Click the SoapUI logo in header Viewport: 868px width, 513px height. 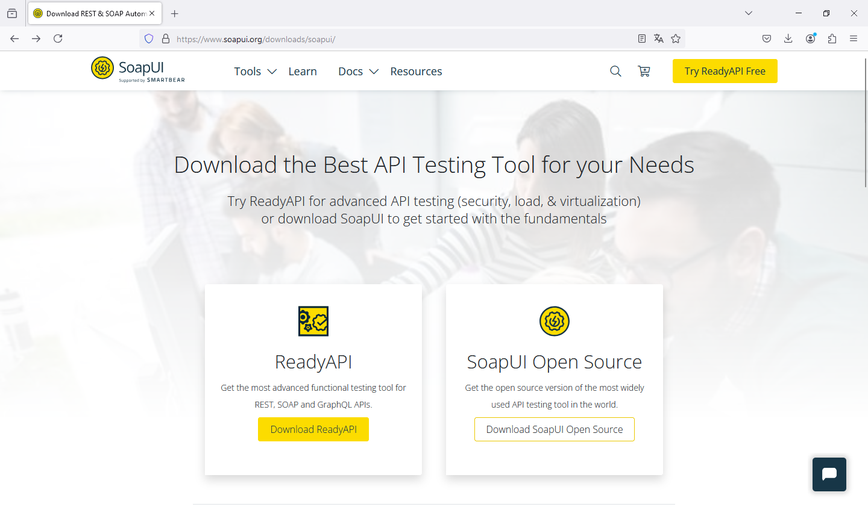coord(137,69)
